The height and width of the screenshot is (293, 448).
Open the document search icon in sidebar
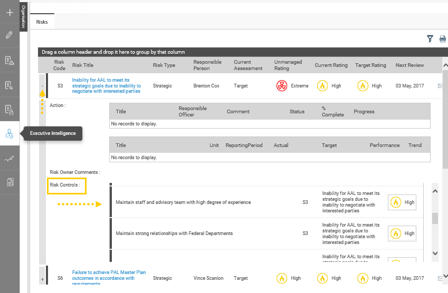tap(9, 85)
